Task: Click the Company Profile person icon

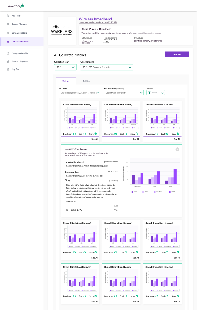Action: [x=8, y=54]
